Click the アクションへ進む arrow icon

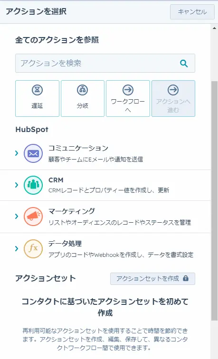pyautogui.click(x=173, y=90)
